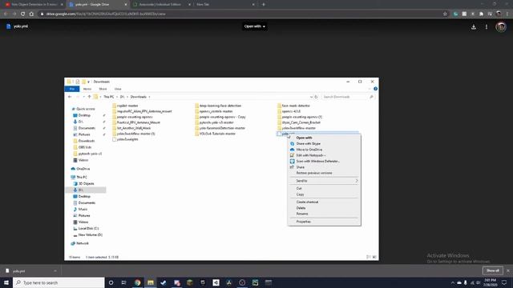The image size is (513, 288).
Task: Select people-counting-opencv - Copy folder
Action: (223, 117)
